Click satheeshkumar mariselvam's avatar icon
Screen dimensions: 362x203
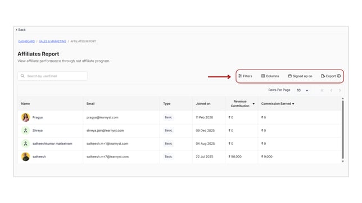pyautogui.click(x=26, y=144)
